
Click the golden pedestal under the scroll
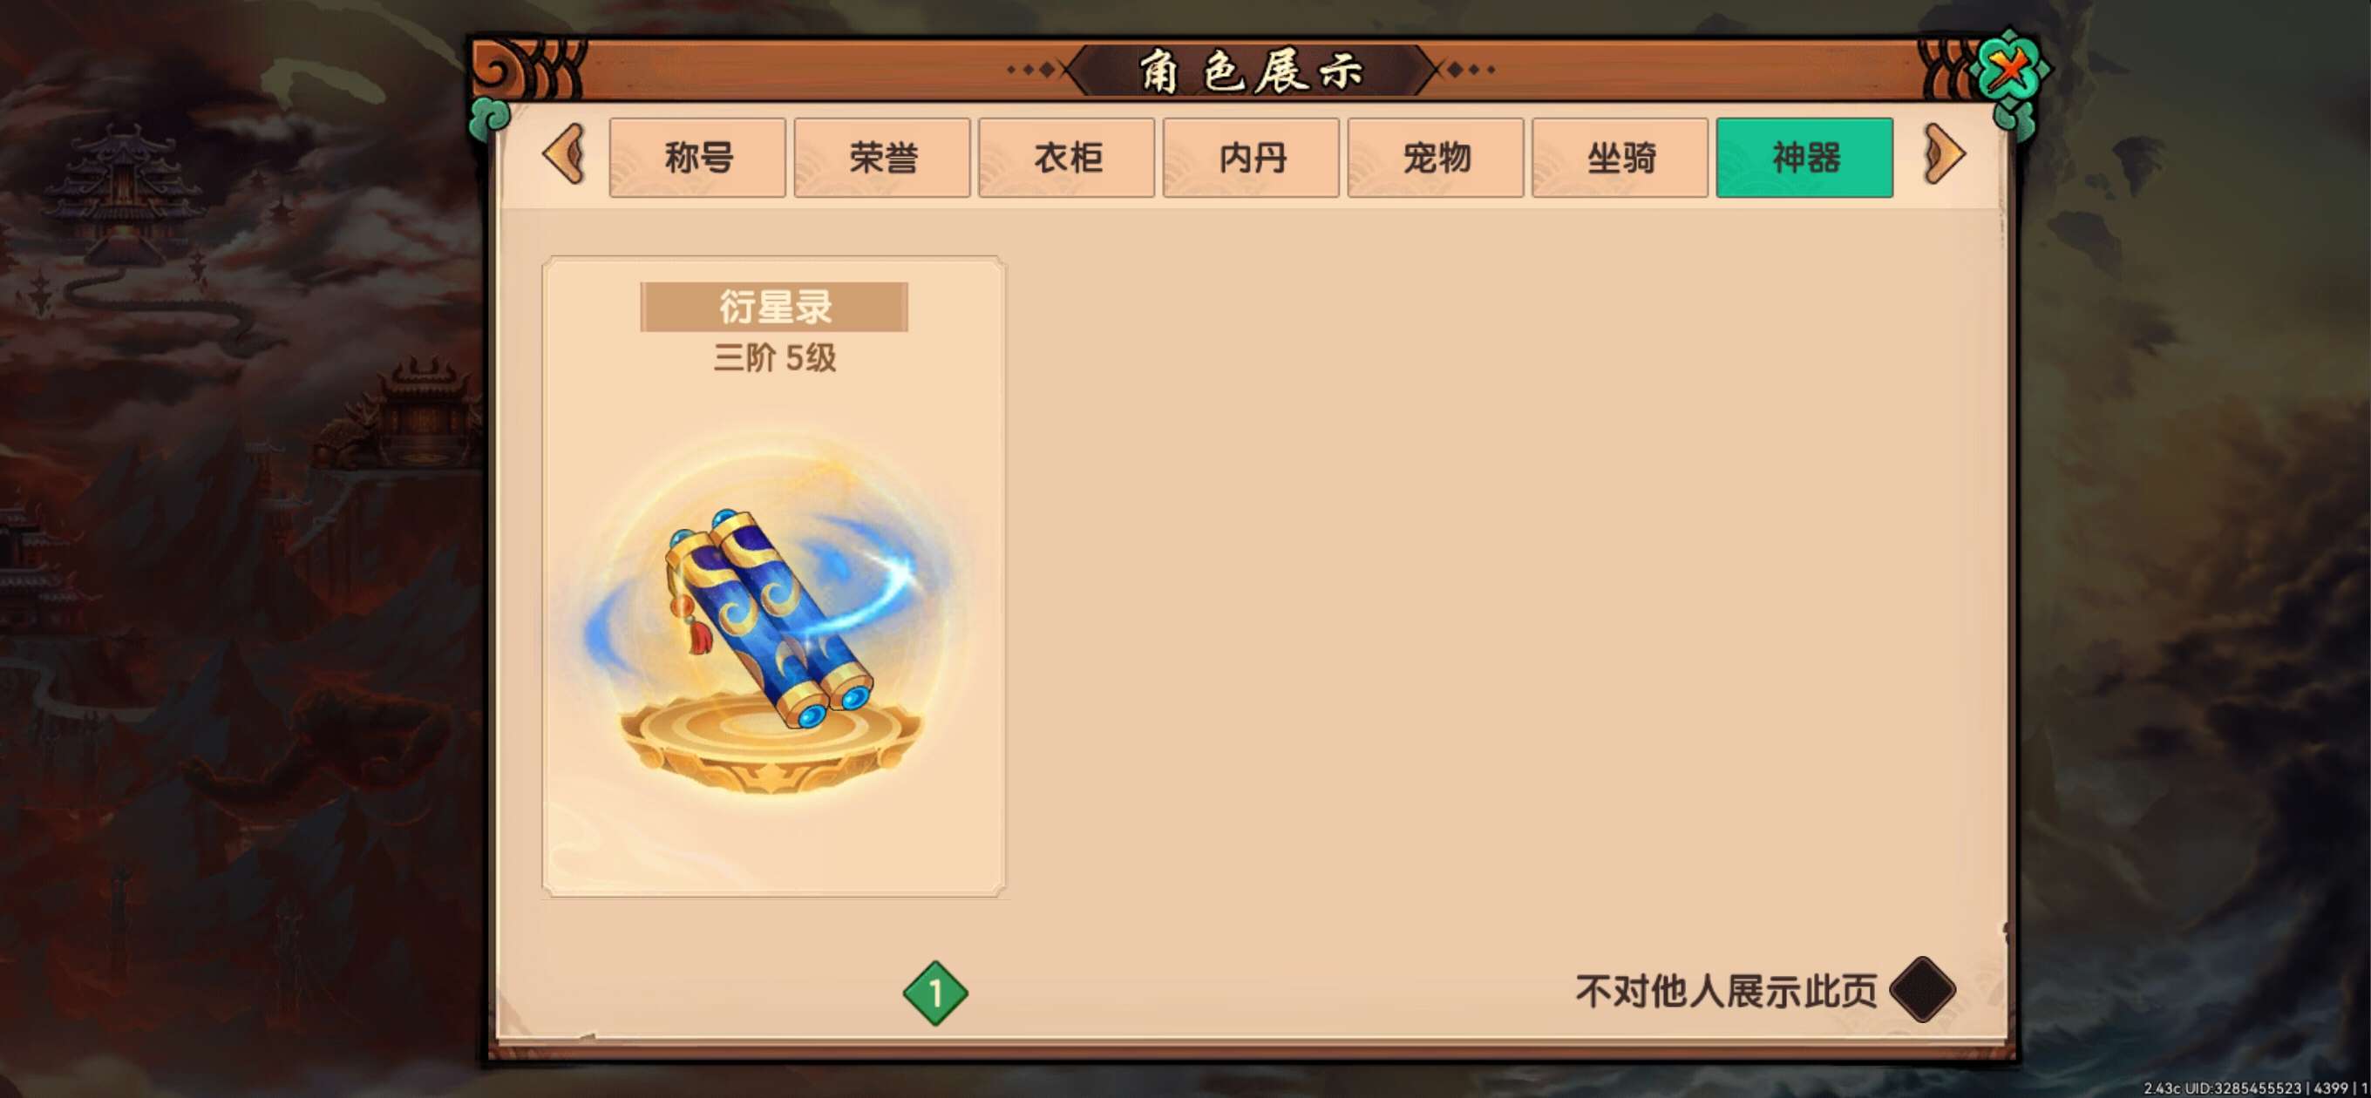pos(770,743)
